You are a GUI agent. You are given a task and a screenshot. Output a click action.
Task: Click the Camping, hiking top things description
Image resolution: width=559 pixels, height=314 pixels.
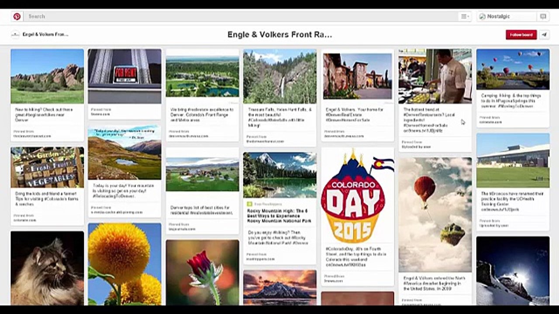coord(511,100)
